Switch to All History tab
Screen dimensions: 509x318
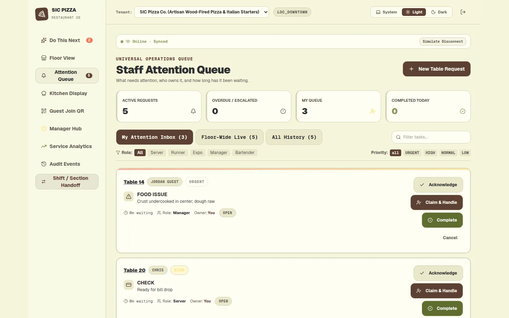click(x=294, y=137)
